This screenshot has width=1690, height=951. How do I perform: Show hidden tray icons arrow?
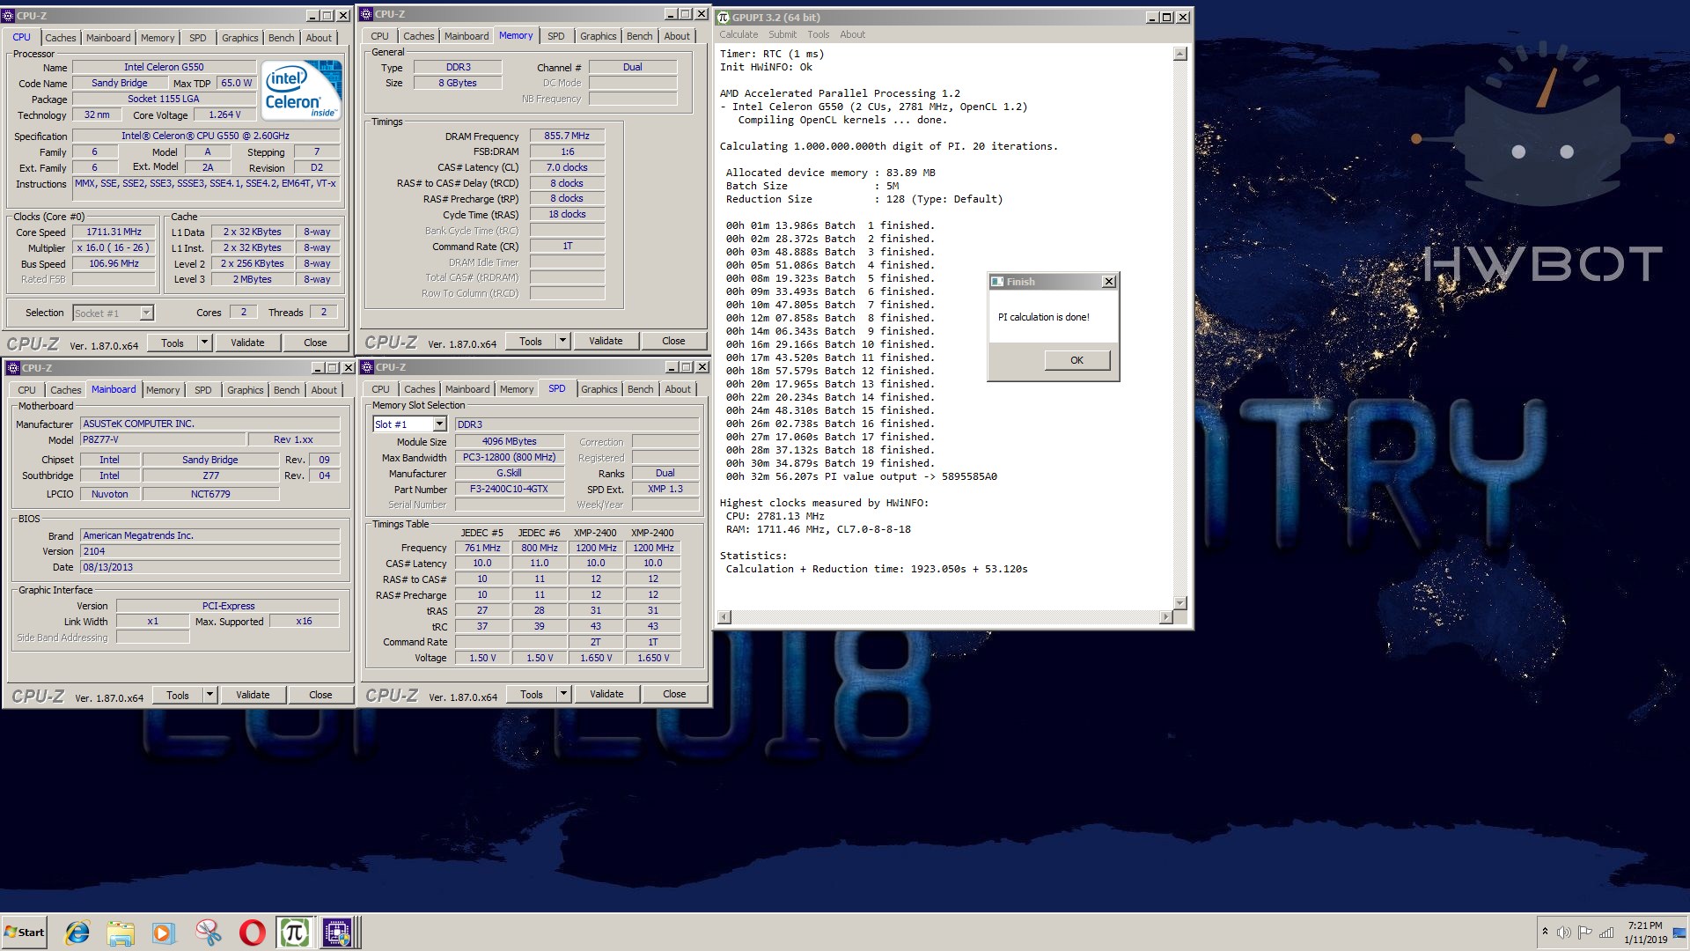[1545, 932]
